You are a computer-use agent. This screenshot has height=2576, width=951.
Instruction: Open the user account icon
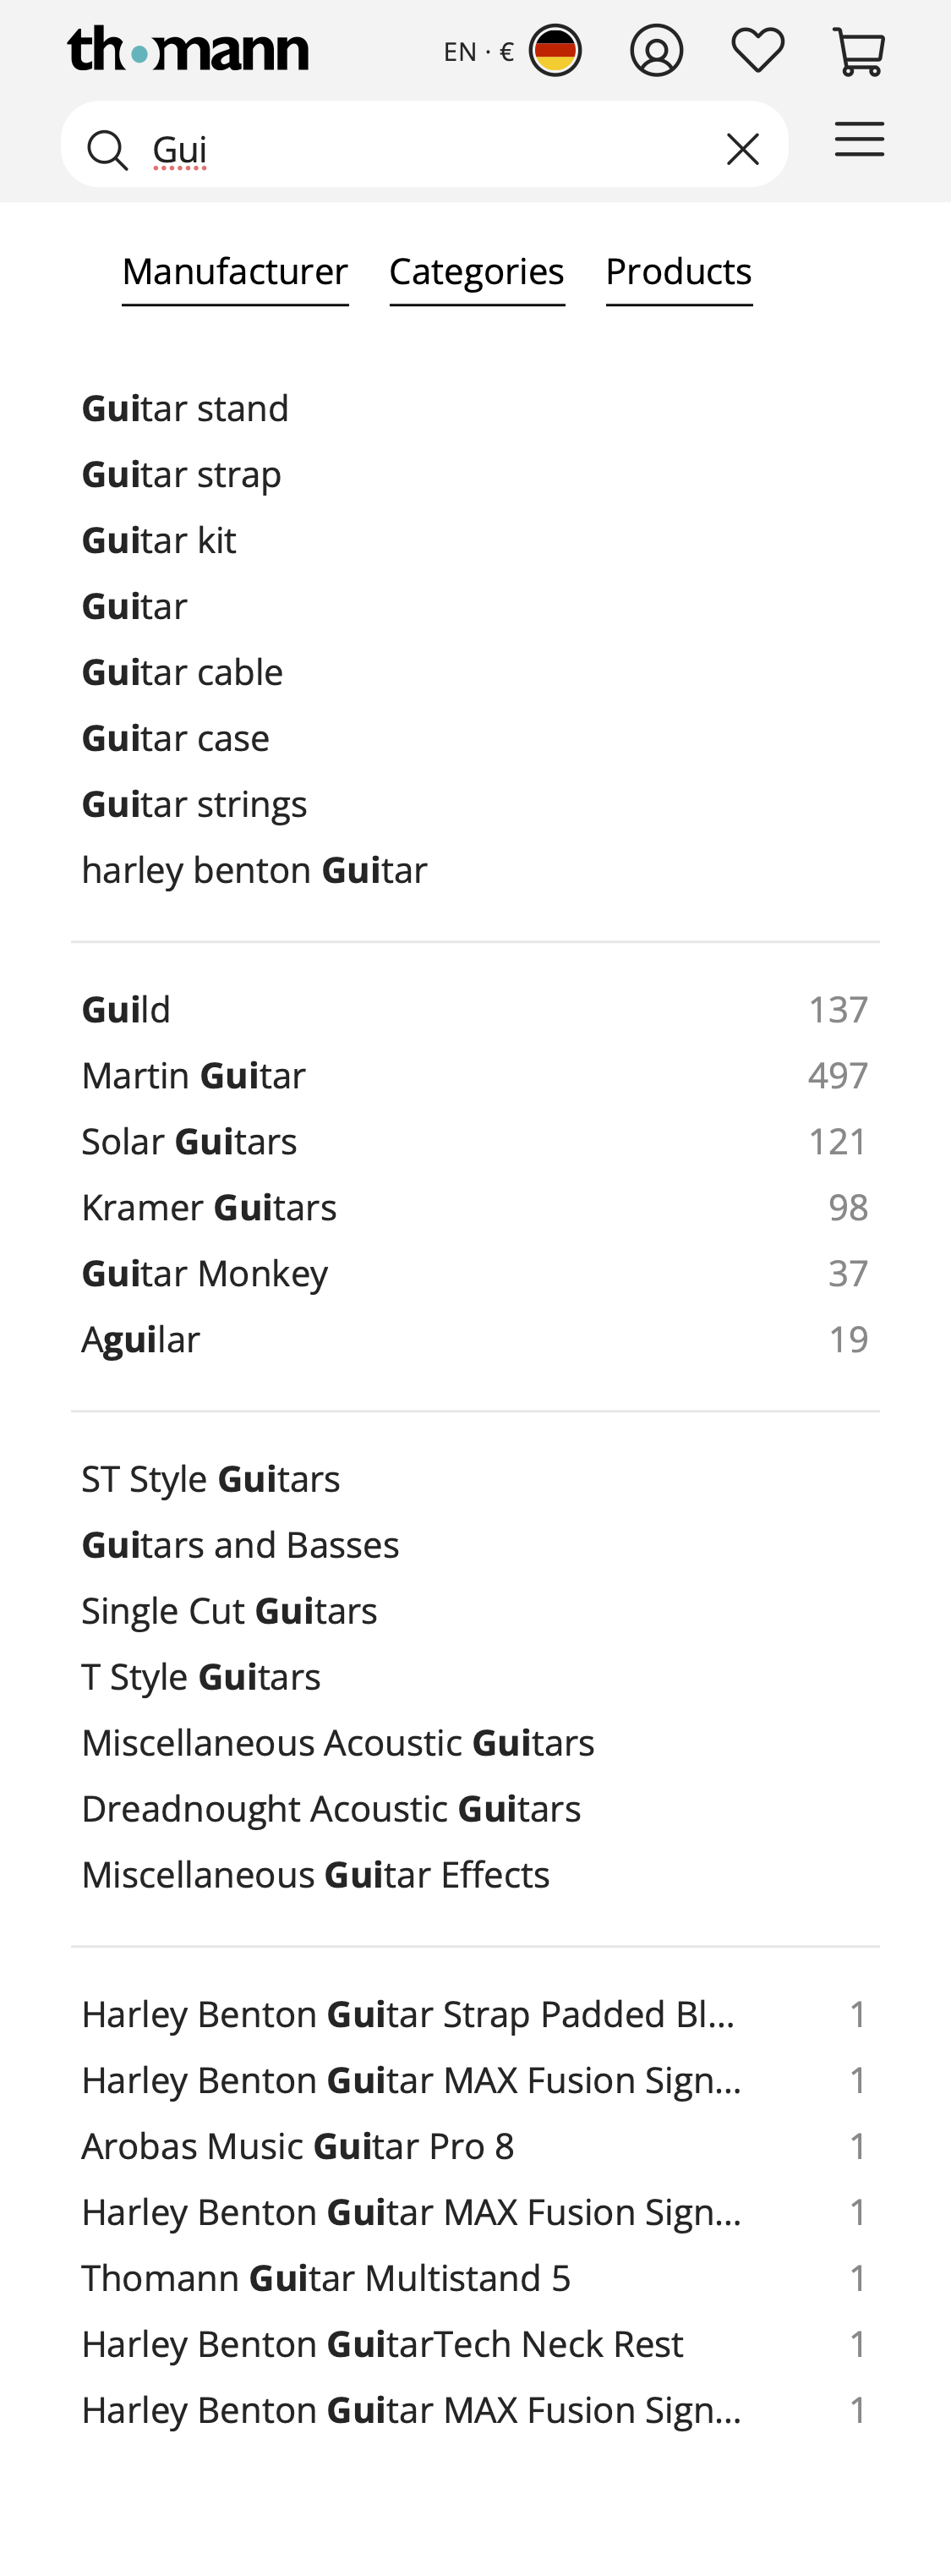(656, 51)
